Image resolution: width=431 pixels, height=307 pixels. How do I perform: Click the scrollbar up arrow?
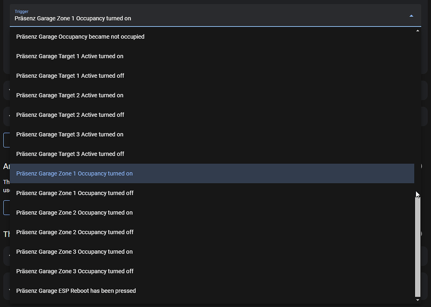coord(417,30)
